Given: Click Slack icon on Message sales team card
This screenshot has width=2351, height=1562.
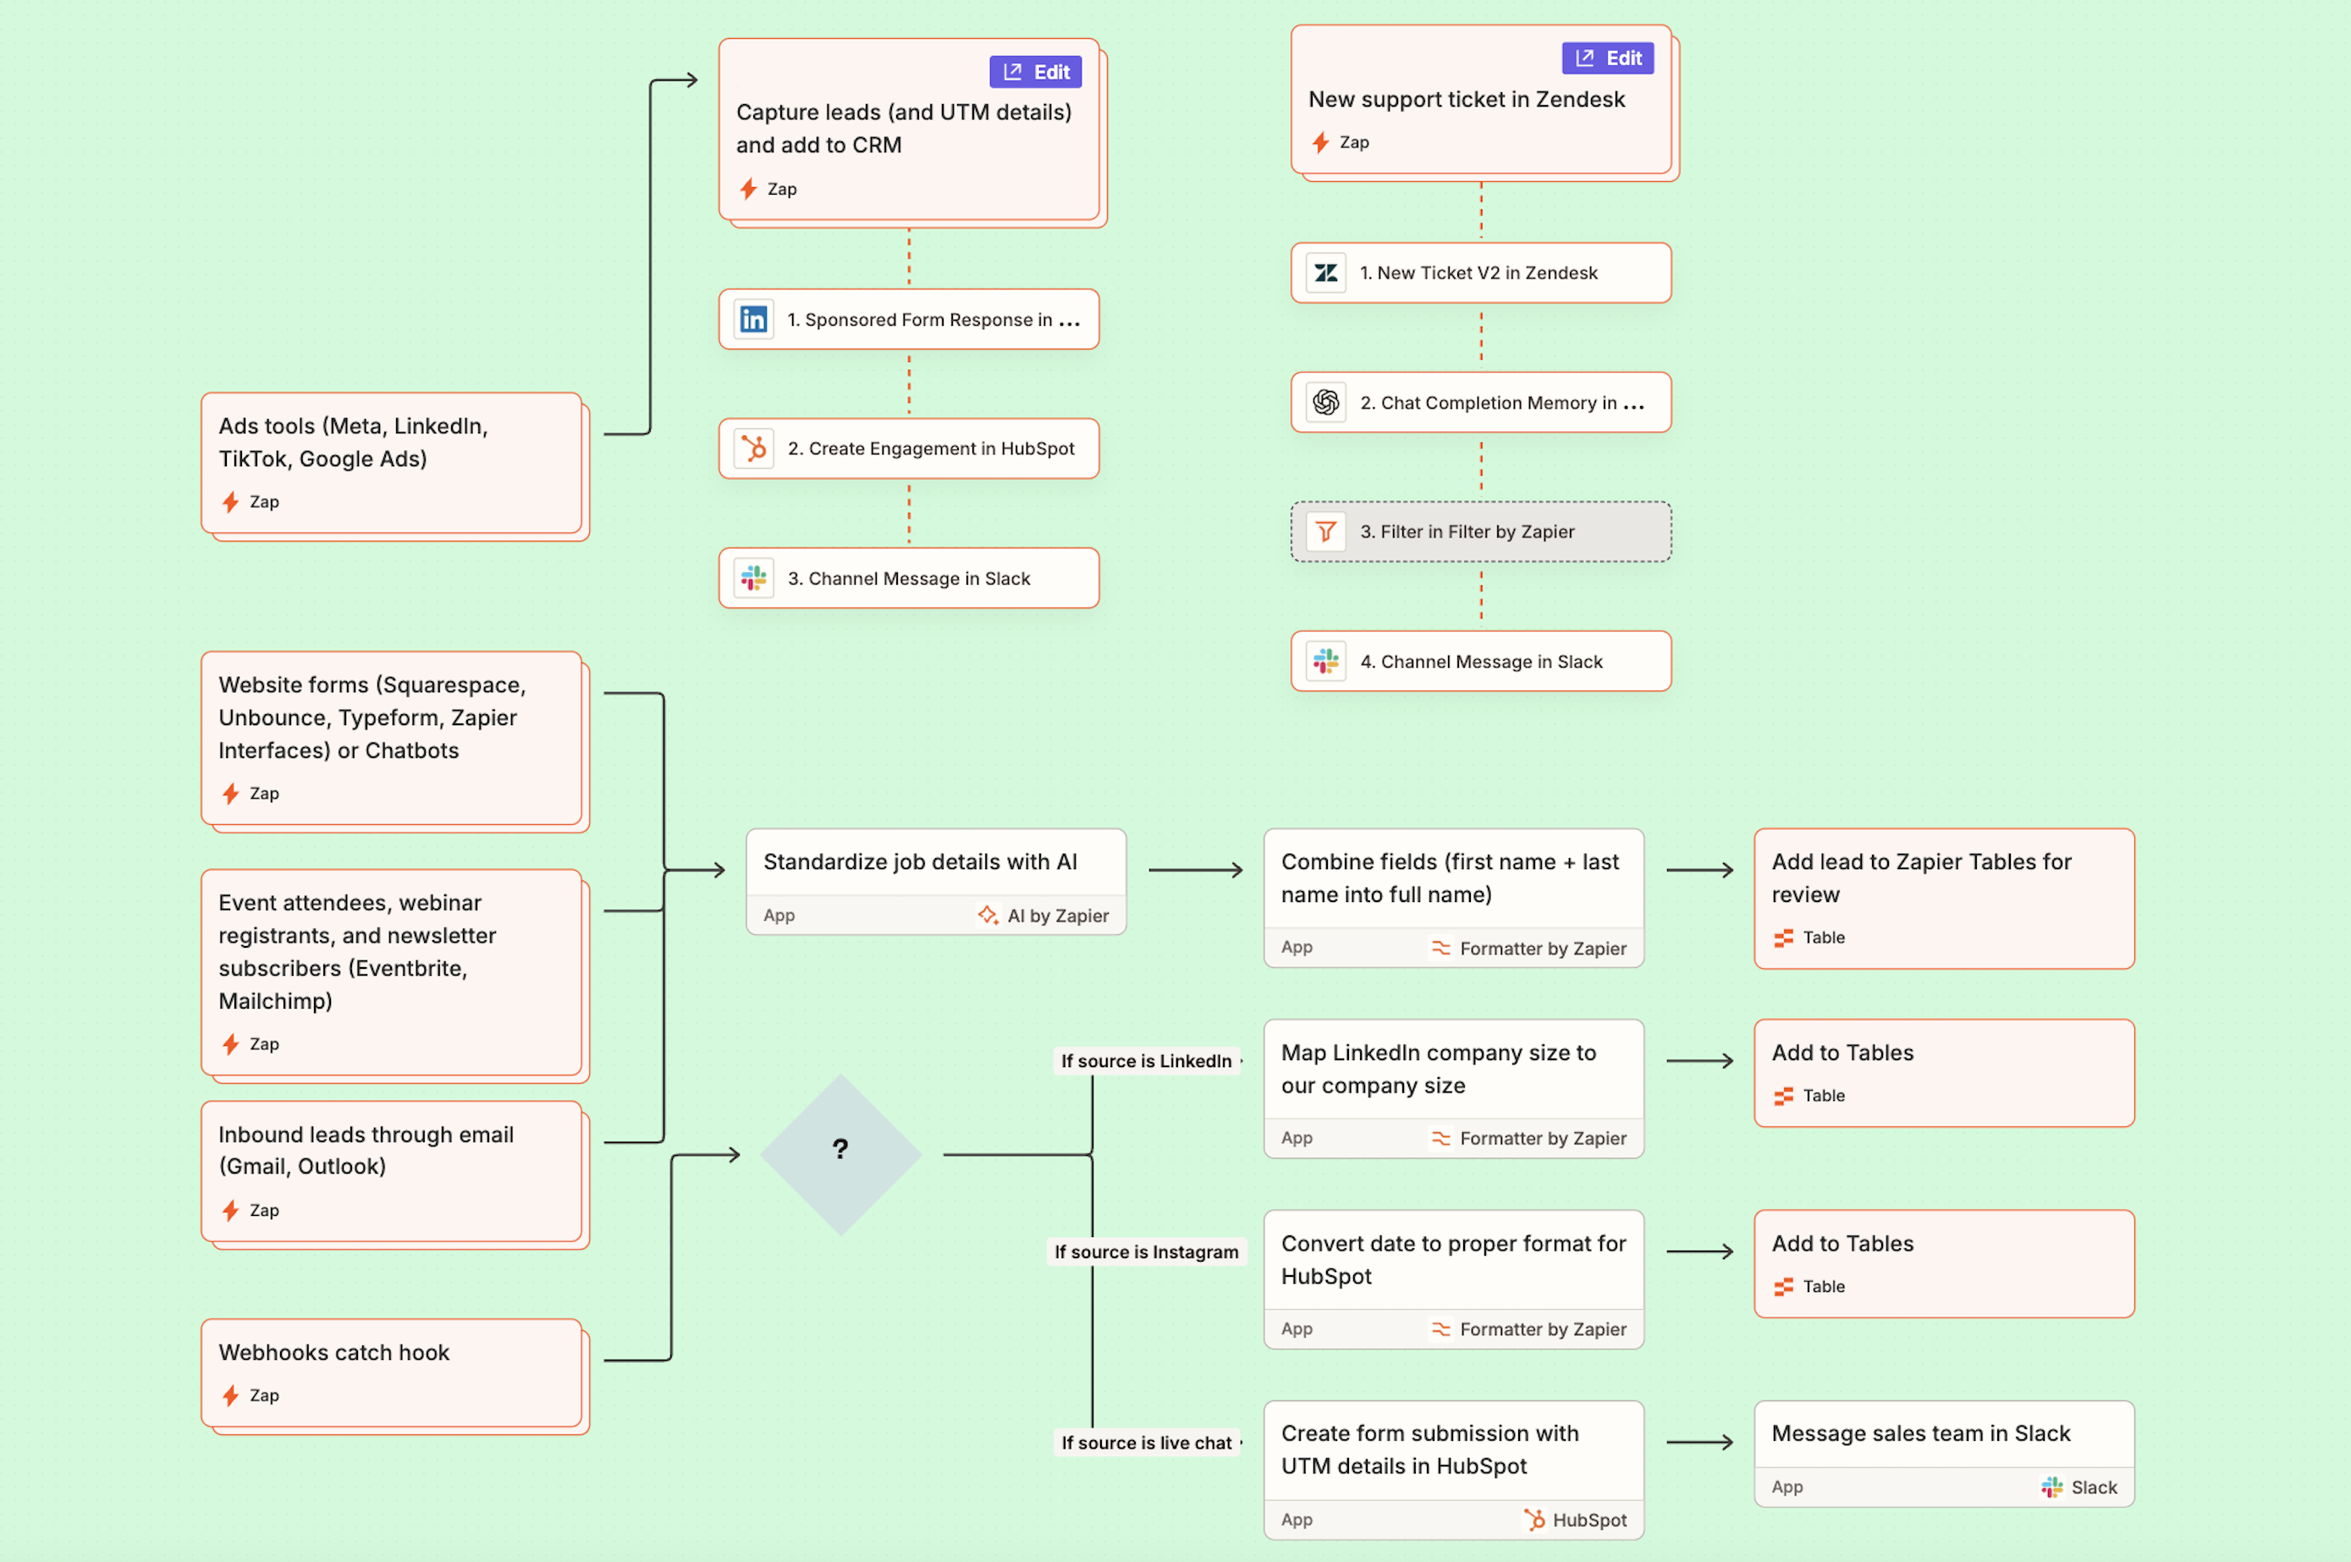Looking at the screenshot, I should point(2052,1488).
